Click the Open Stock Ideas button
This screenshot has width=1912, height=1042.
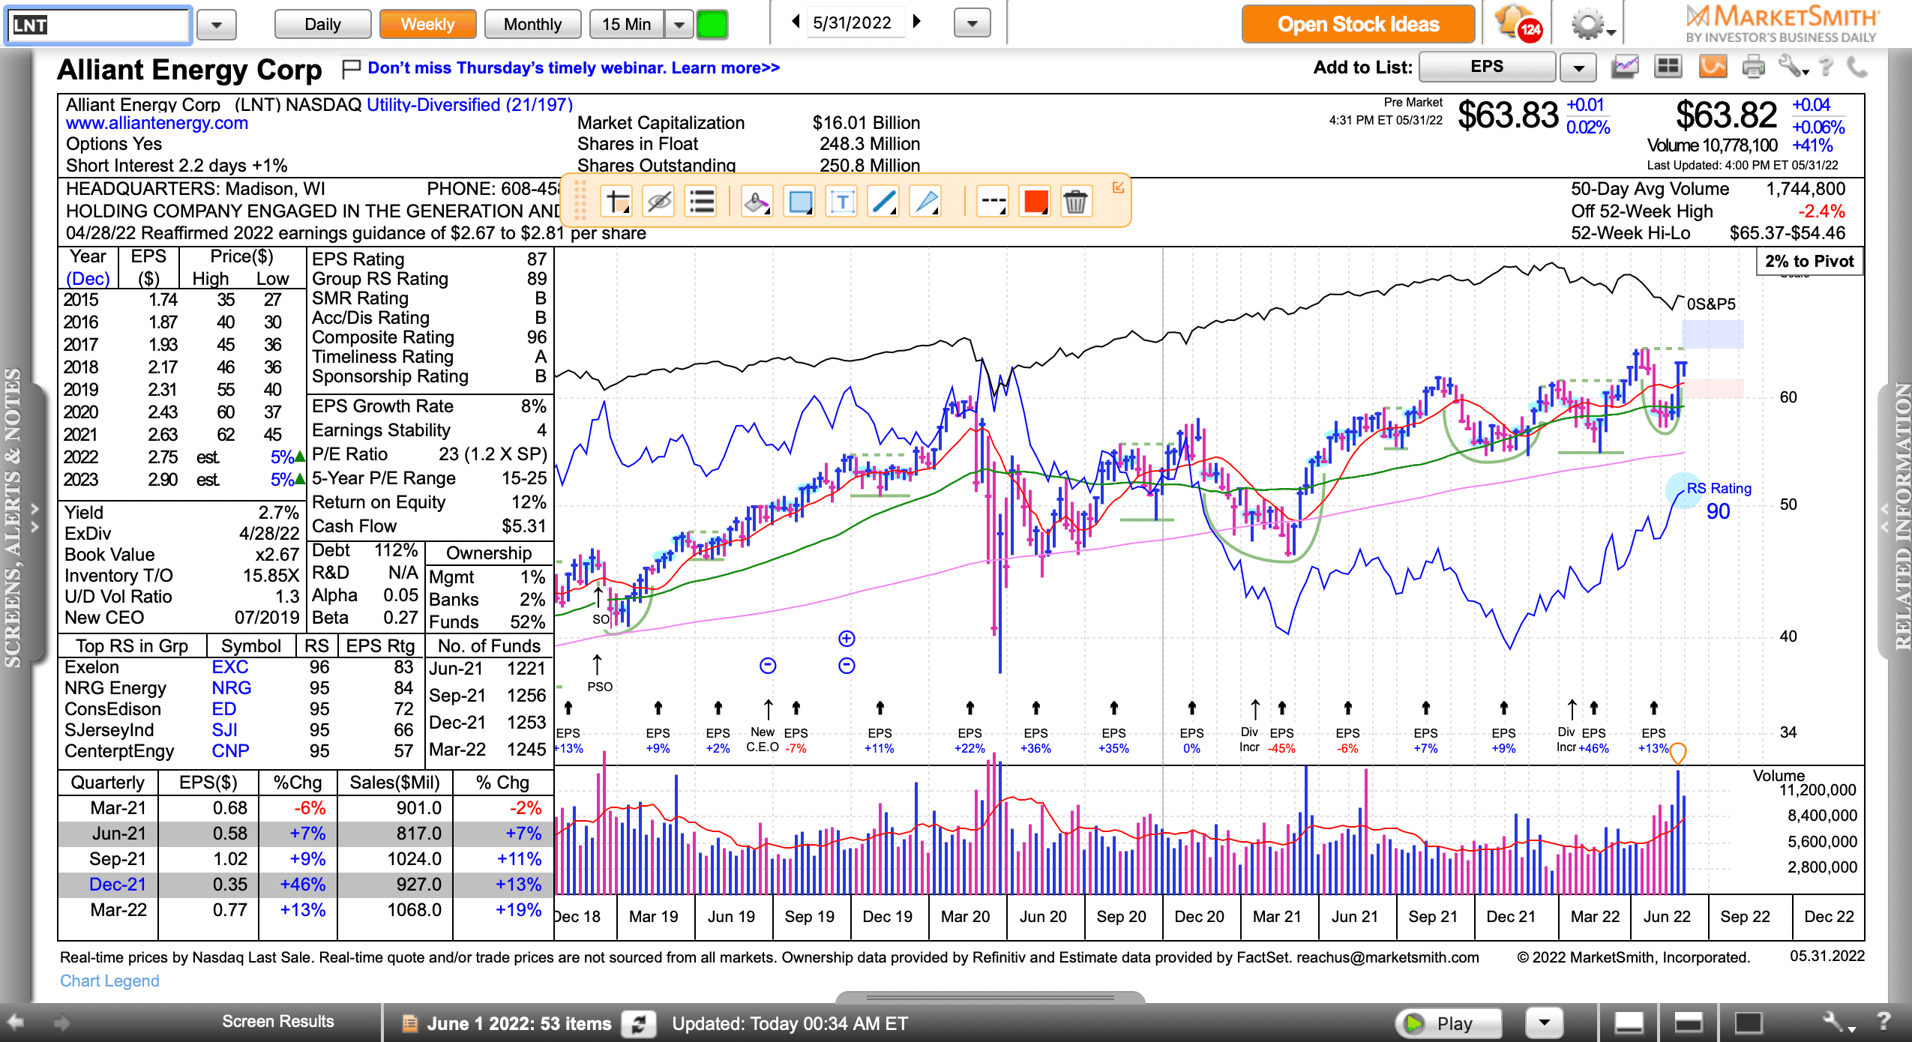coord(1358,24)
